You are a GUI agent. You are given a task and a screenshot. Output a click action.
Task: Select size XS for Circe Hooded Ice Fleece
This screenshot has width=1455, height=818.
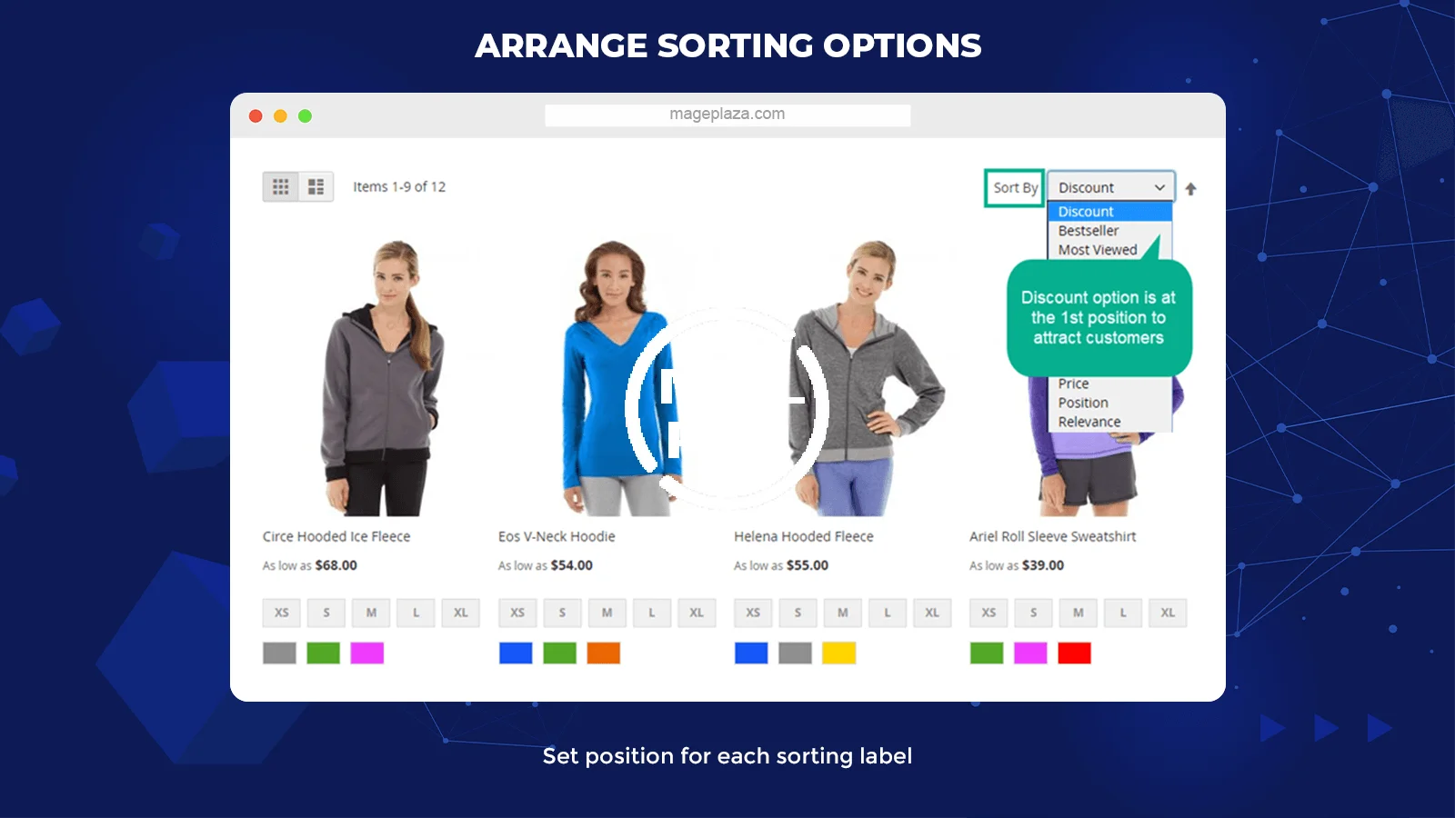[282, 613]
